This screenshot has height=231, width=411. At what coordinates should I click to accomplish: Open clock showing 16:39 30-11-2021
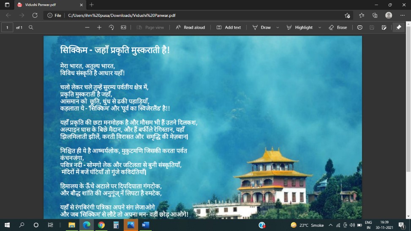(x=384, y=225)
